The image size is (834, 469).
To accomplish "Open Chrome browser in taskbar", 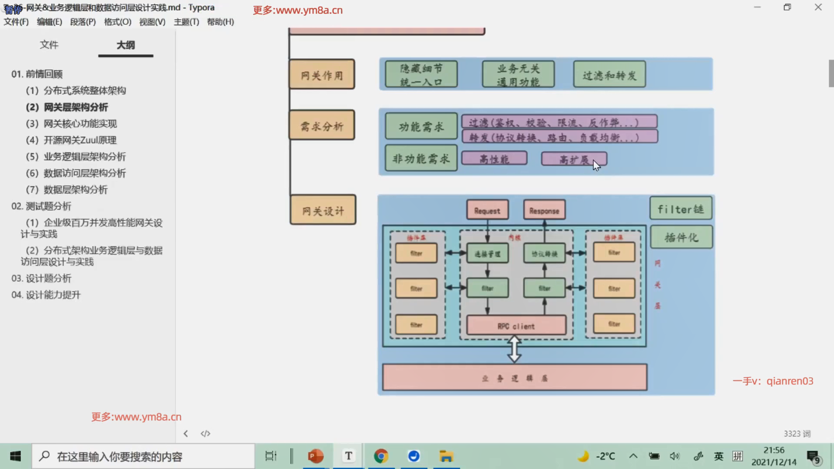I will (x=381, y=456).
